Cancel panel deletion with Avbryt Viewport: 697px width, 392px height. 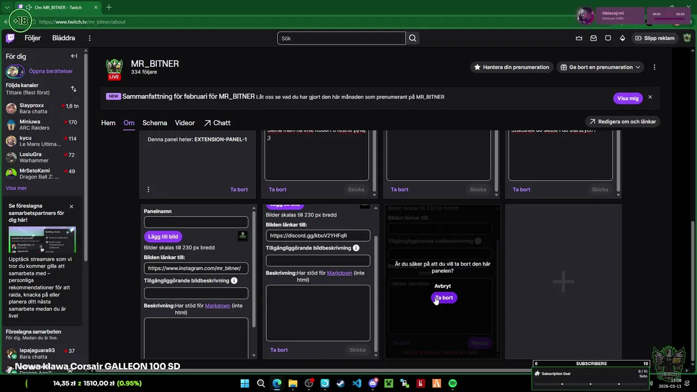443,286
